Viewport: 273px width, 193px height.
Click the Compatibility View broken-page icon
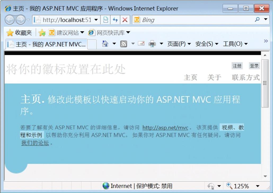tap(106, 20)
